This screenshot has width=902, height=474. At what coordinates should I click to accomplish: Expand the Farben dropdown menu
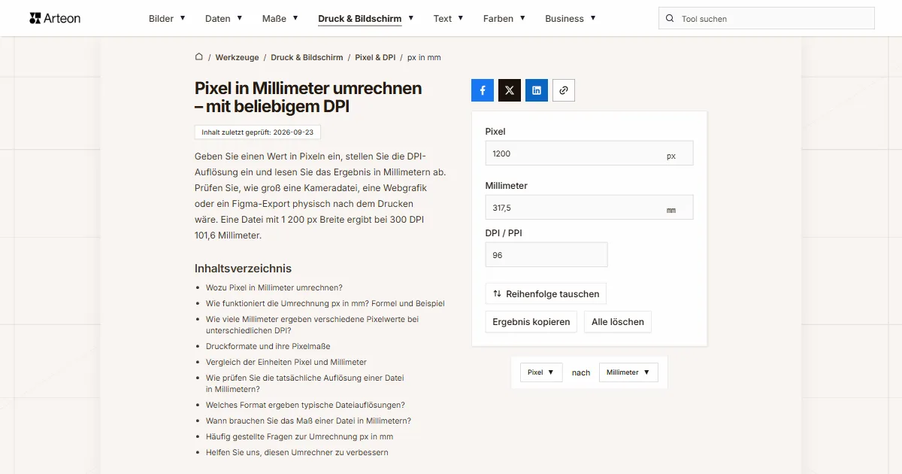coord(504,18)
